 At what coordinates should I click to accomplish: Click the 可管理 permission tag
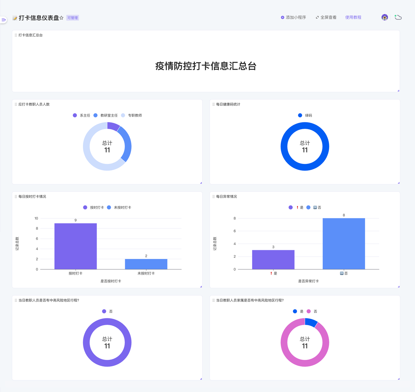coord(73,18)
